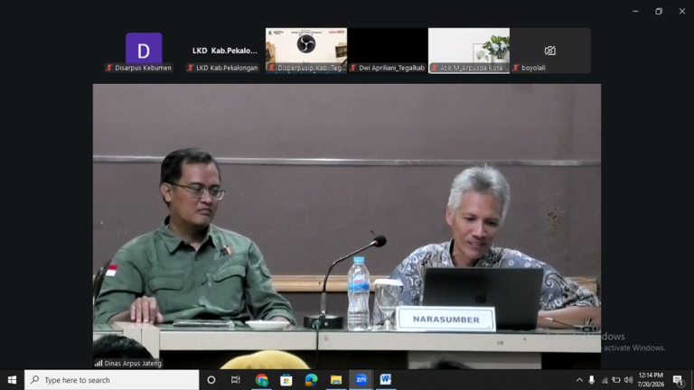This screenshot has height=390, width=694.
Task: Click the battery icon in the system tray
Action: 616,380
